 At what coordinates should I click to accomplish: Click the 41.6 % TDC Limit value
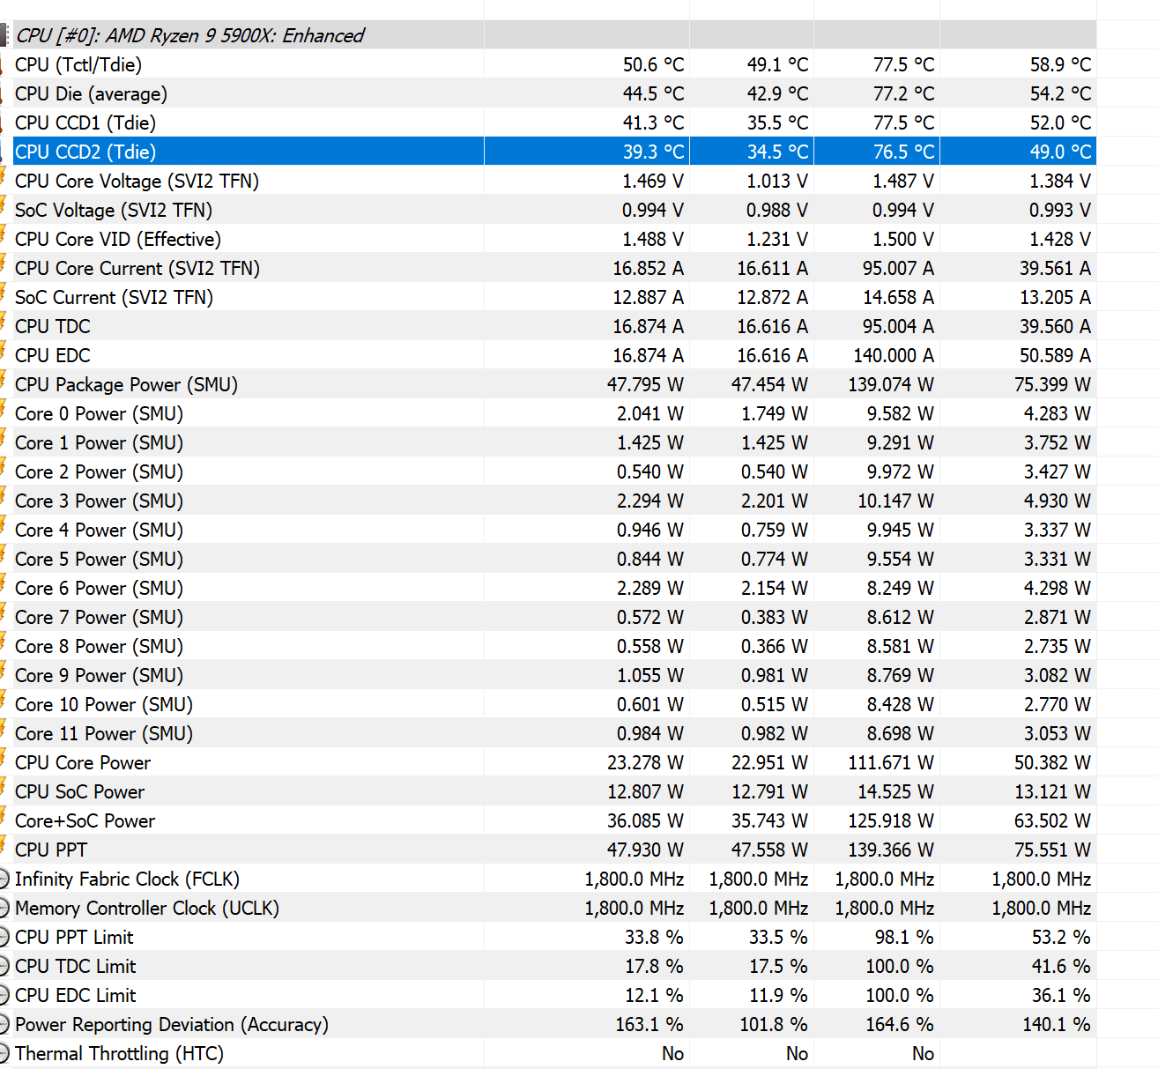coord(1061,966)
